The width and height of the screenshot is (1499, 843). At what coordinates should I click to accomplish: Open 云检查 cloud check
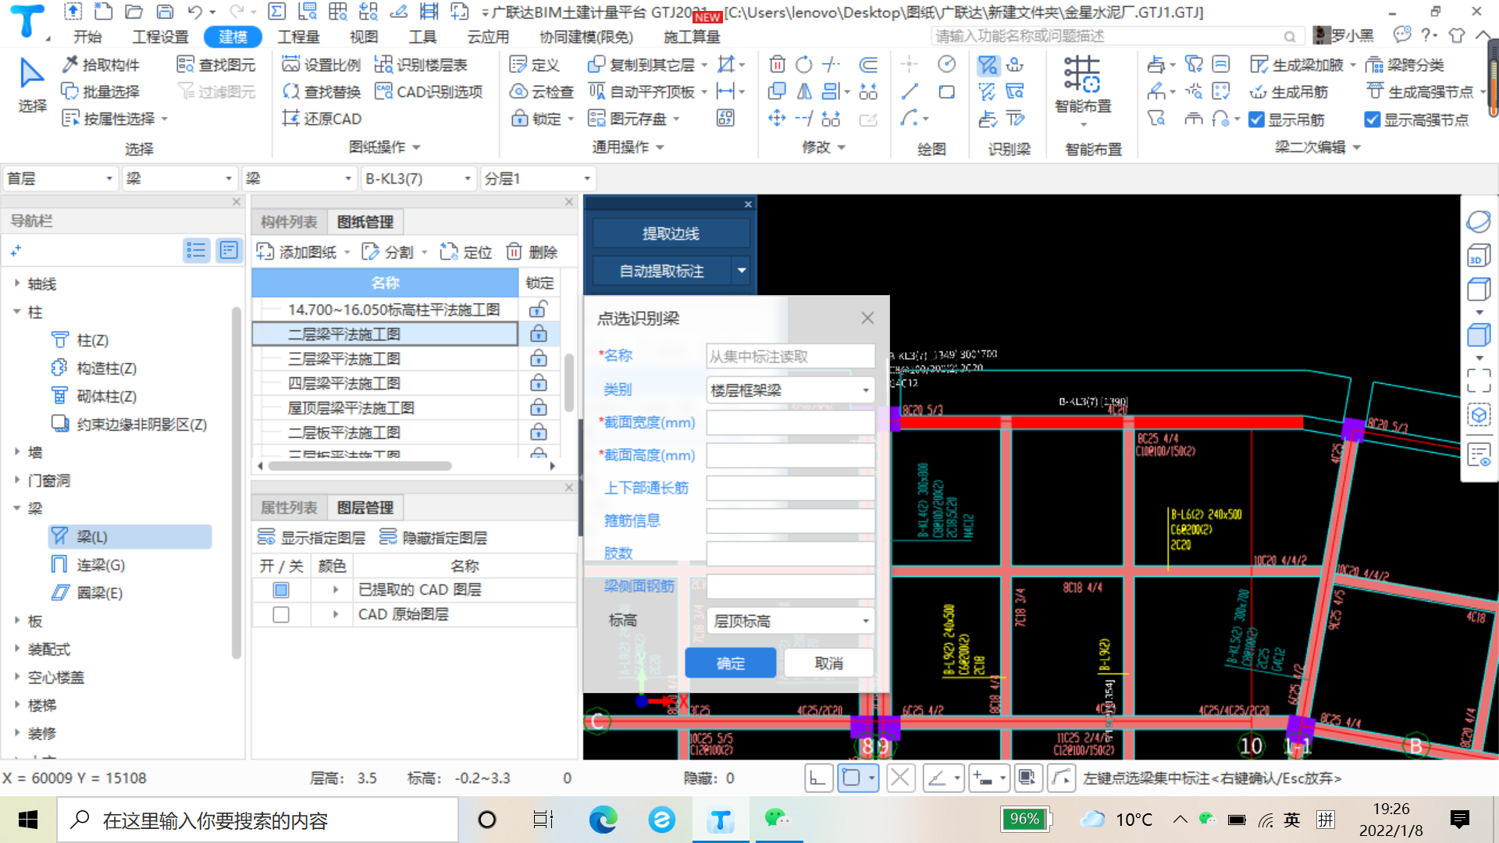point(542,91)
